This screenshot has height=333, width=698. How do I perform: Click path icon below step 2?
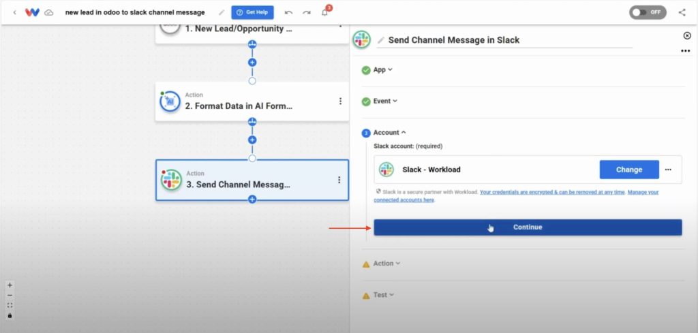(252, 121)
